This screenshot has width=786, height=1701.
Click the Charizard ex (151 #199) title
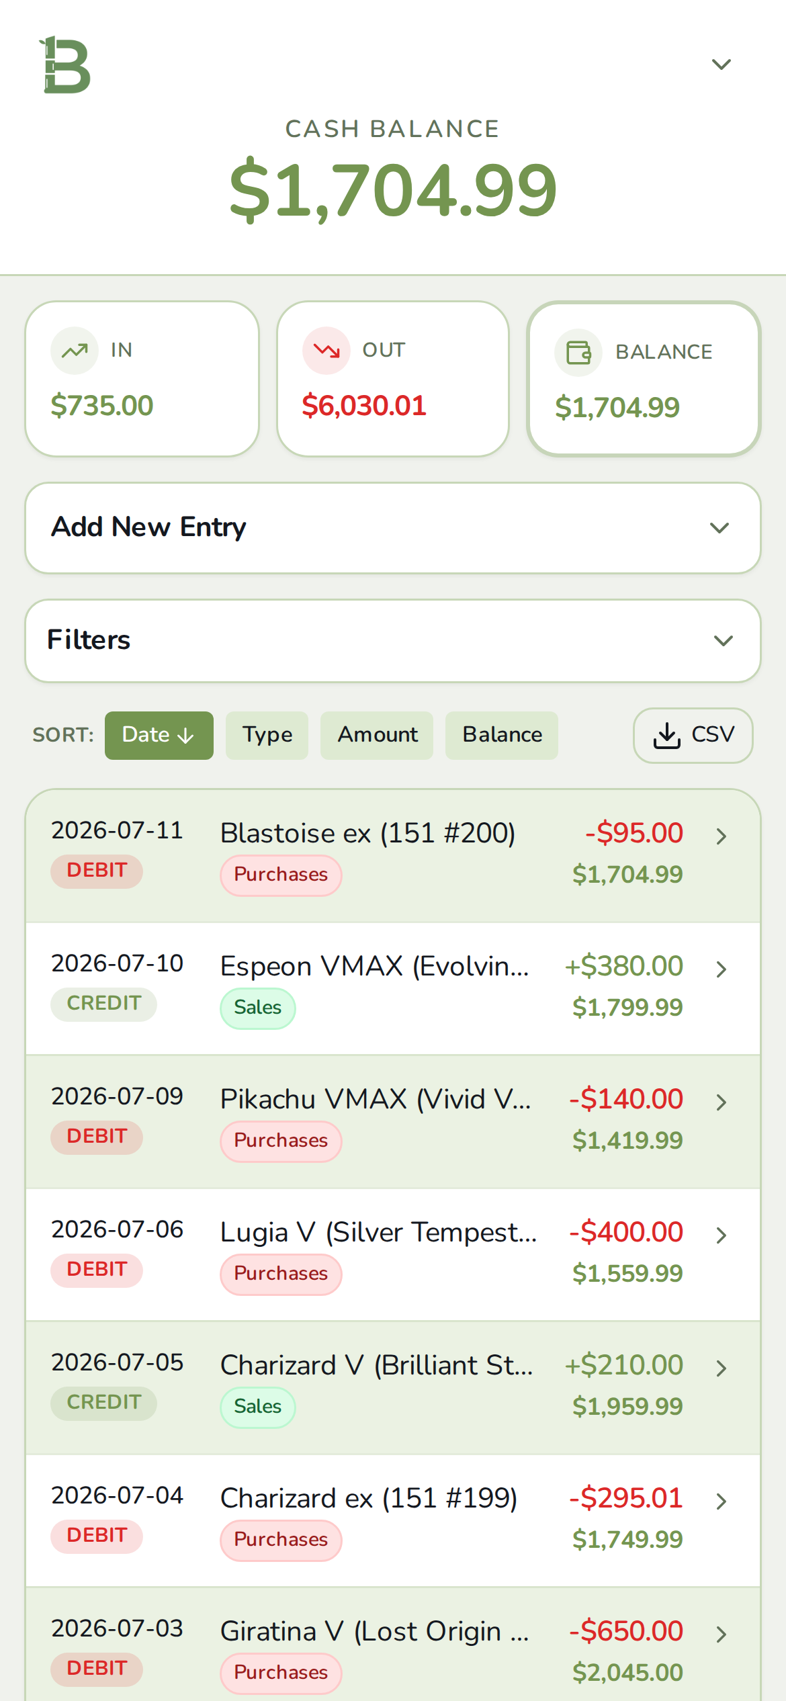[369, 1498]
